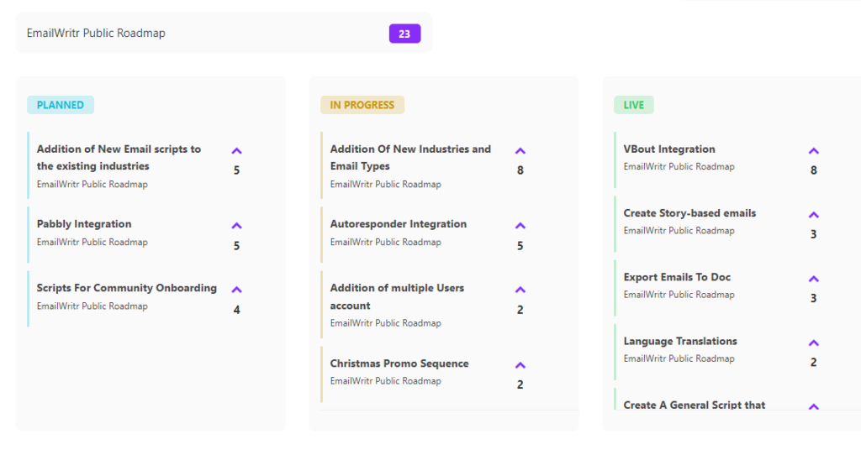Upvote Addition Of New Industries and Email Types
This screenshot has height=455, width=861.
[x=520, y=151]
